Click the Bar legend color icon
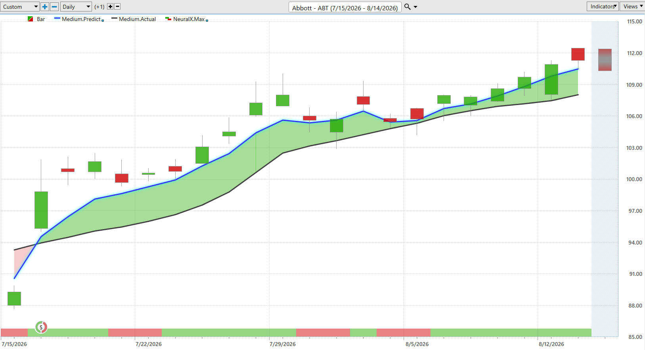 pos(31,19)
